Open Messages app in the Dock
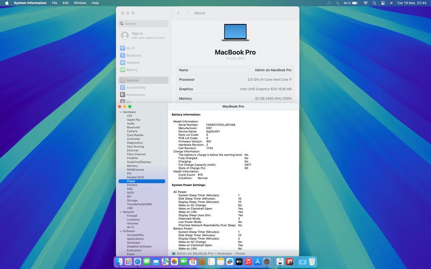 [147, 261]
